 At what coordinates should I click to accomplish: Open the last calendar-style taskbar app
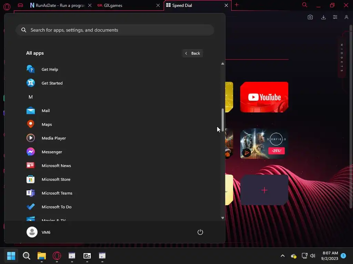point(102,256)
